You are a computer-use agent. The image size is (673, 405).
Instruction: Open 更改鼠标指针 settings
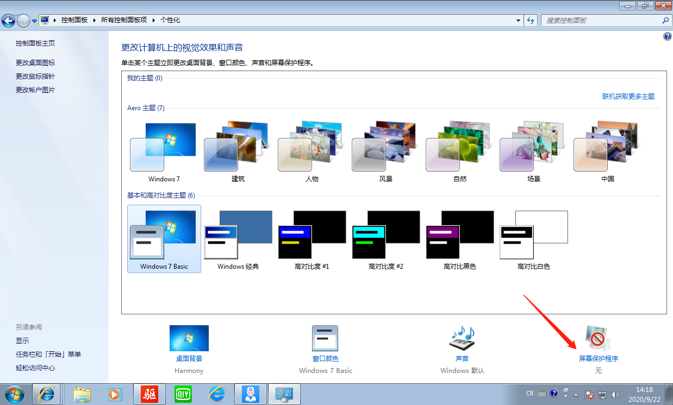(x=35, y=76)
